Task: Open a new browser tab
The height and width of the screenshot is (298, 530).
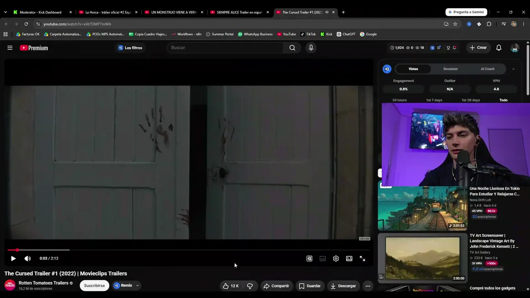Action: 343,12
